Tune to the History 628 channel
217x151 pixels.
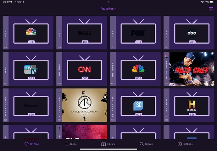point(192,105)
